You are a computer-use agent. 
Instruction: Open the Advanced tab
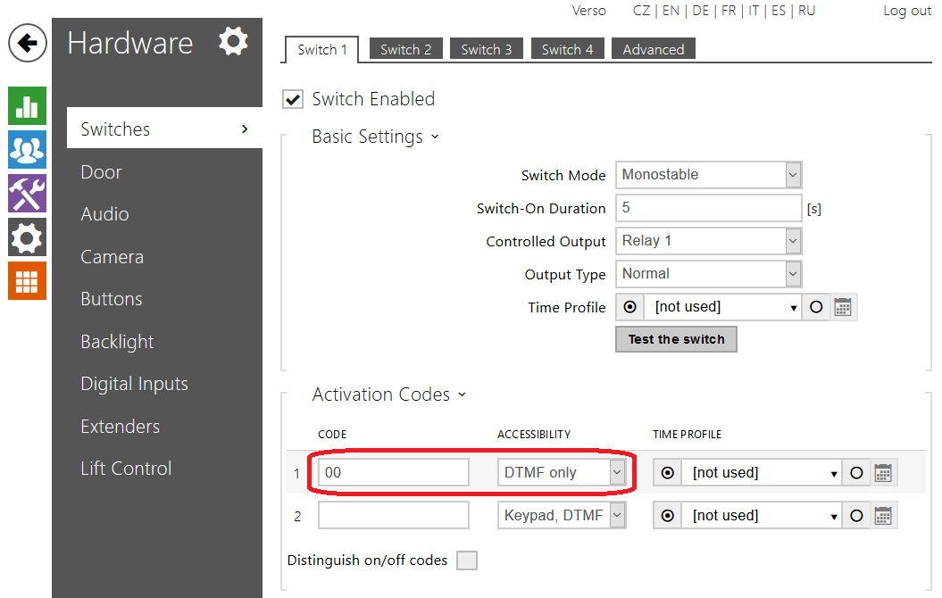[x=653, y=50]
